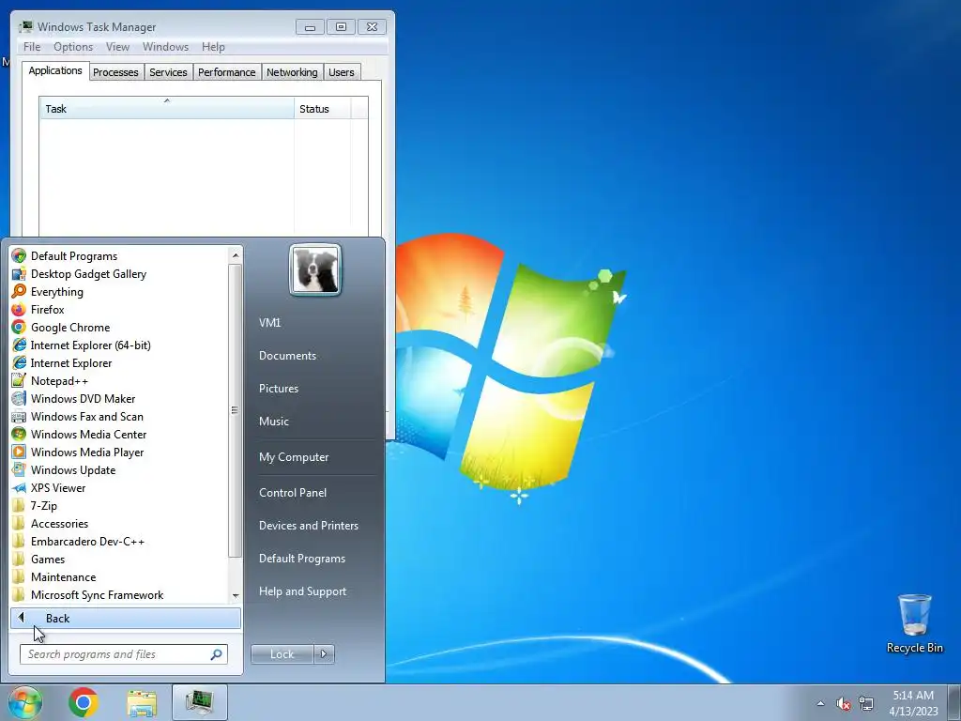Click the network tray icon
Viewport: 961px width, 721px height.
click(x=866, y=703)
